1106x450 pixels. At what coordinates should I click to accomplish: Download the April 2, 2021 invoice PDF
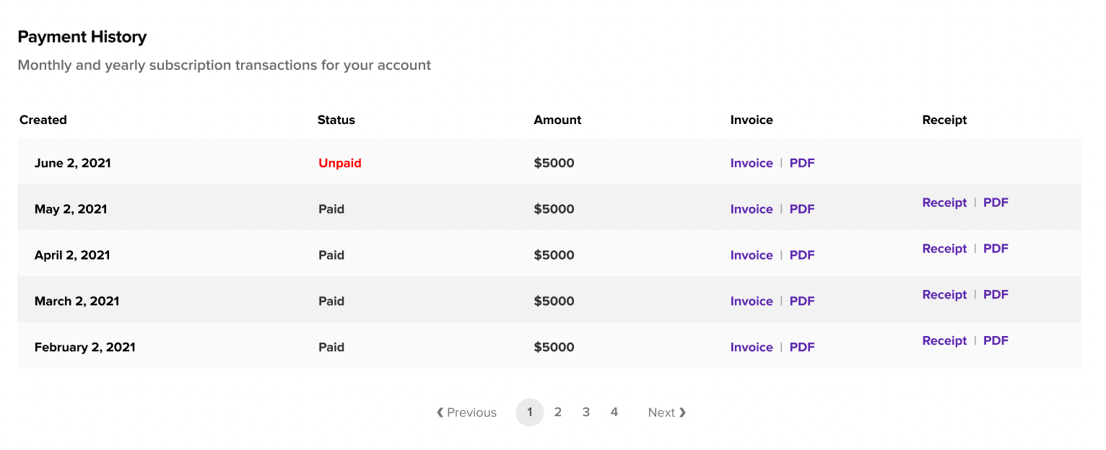point(802,255)
